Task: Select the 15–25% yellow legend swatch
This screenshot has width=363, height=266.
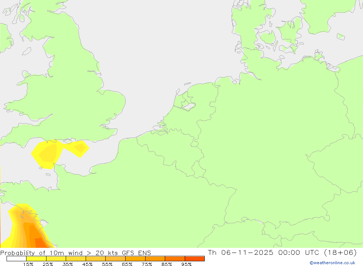Action: pyautogui.click(x=36, y=259)
